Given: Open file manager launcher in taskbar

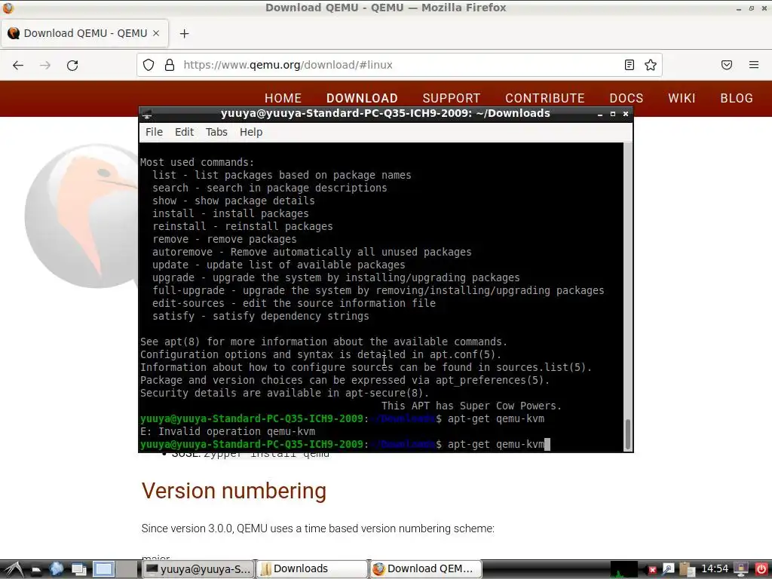Looking at the screenshot, I should 36,570.
